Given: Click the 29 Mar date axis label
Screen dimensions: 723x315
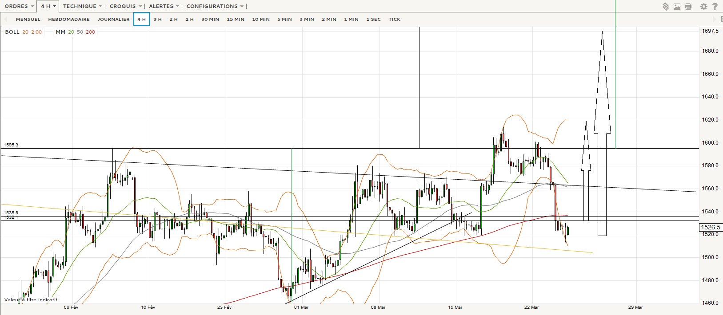Looking at the screenshot, I should point(635,307).
